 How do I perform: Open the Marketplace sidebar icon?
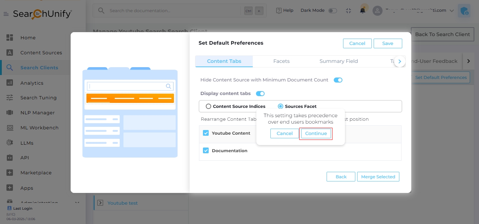(x=10, y=173)
